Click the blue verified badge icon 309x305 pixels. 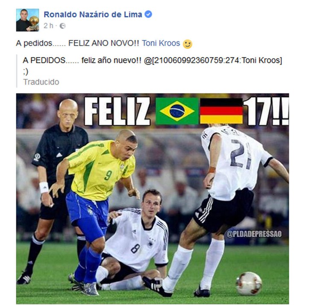[148, 15]
